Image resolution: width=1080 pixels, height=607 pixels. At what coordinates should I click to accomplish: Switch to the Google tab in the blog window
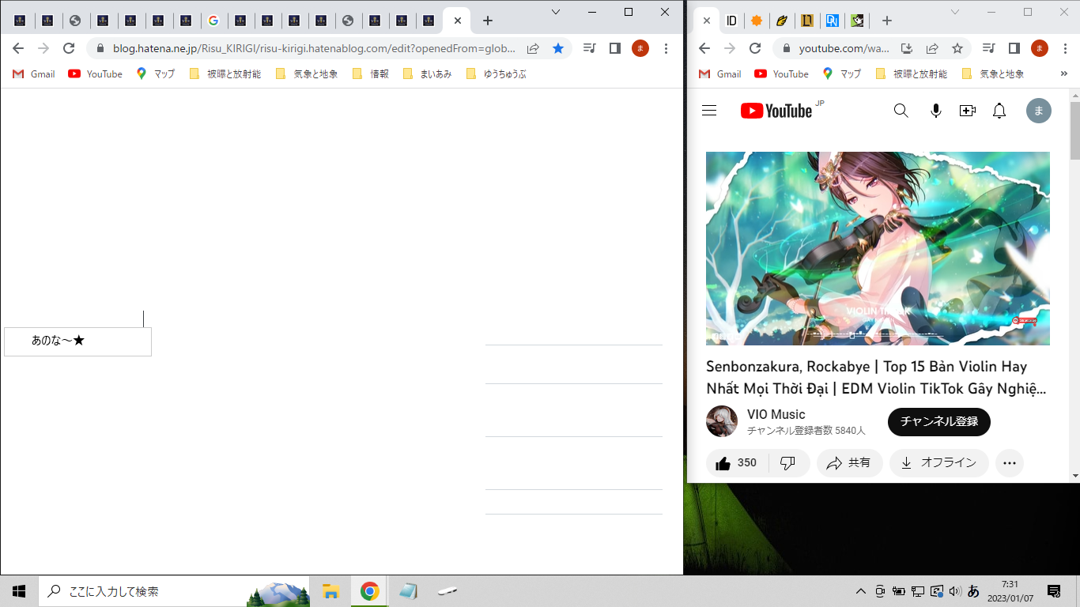213,21
